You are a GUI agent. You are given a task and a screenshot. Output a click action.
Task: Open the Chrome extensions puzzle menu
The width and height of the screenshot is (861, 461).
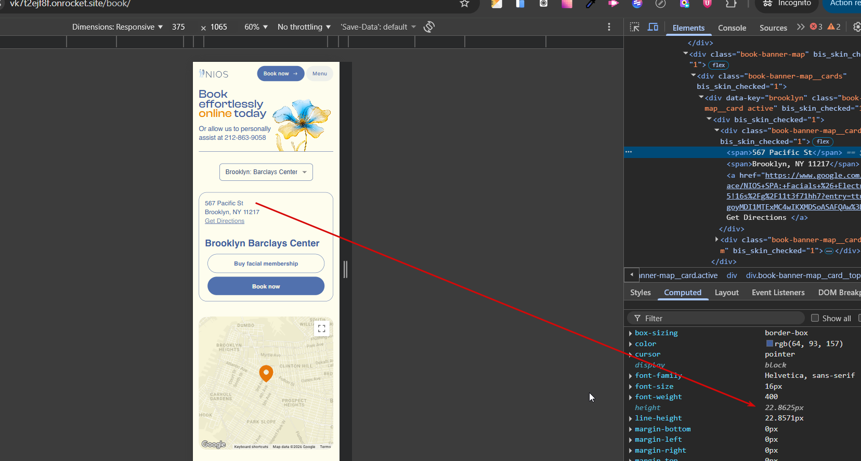coord(730,4)
